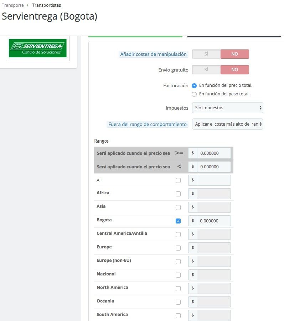Open Fuera del rango de comportamiento dropdown
Image resolution: width=284 pixels, height=321 pixels.
tap(227, 124)
